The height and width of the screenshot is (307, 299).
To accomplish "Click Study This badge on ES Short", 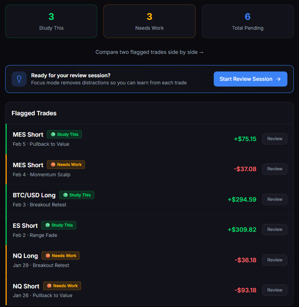I will click(59, 225).
